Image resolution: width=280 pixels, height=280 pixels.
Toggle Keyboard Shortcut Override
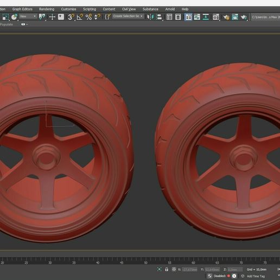pos(61,17)
